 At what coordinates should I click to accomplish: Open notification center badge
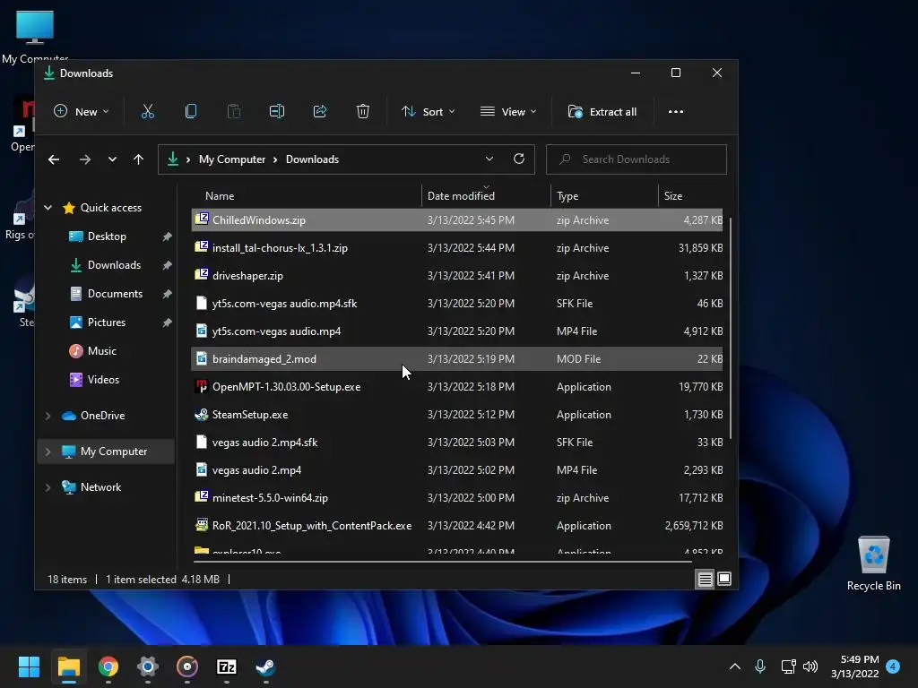tap(893, 666)
